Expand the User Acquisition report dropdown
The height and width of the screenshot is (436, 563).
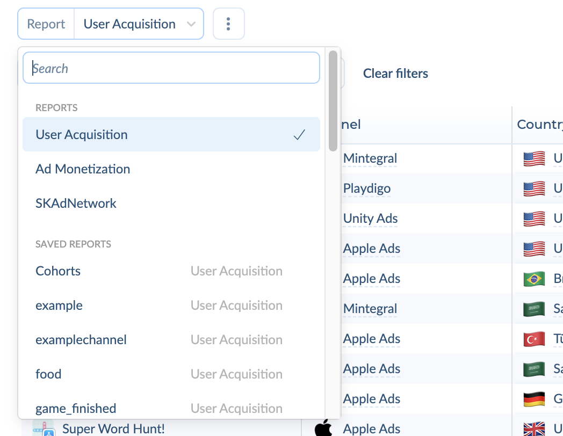(139, 24)
